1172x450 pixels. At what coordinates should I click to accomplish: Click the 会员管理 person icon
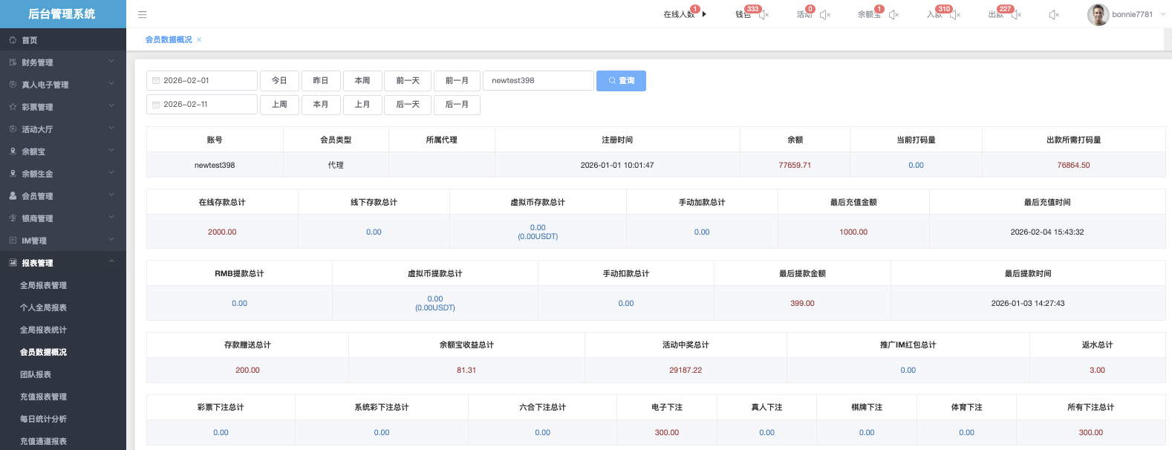(x=13, y=196)
